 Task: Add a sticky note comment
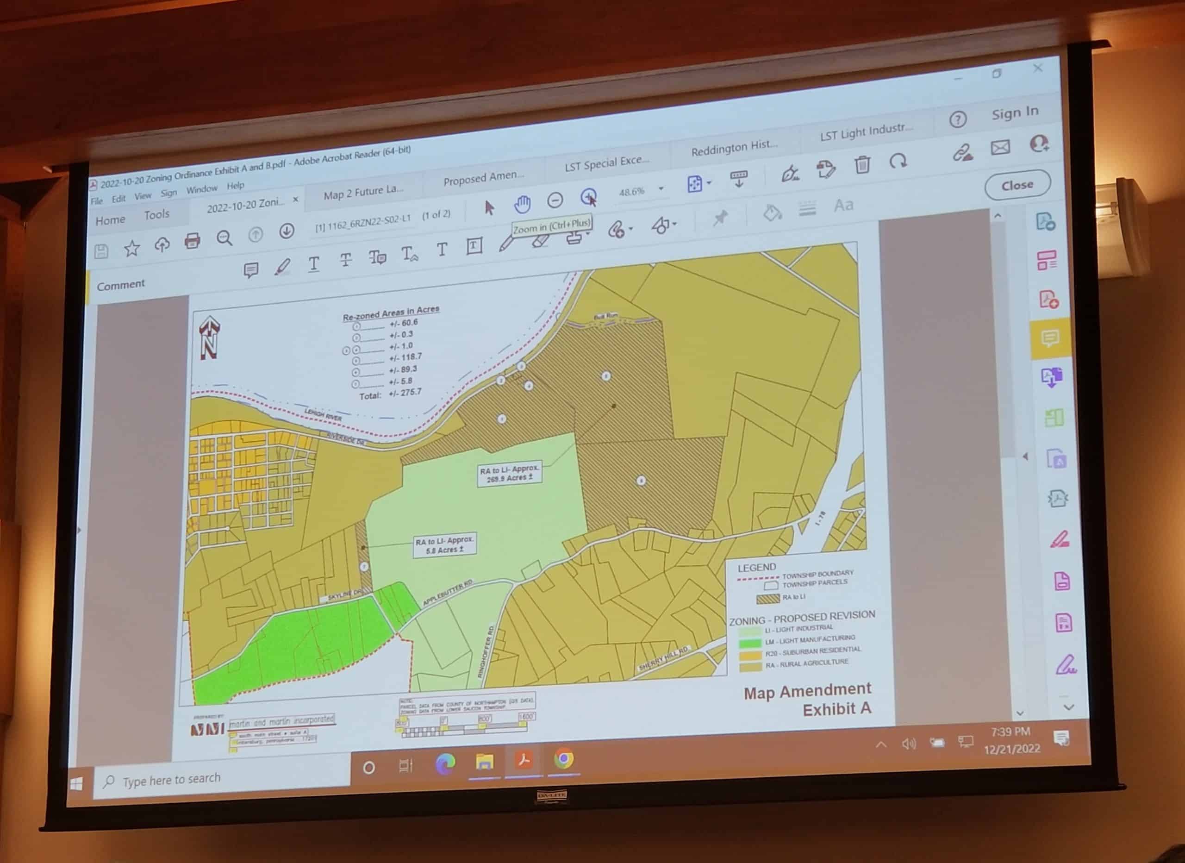coord(251,270)
